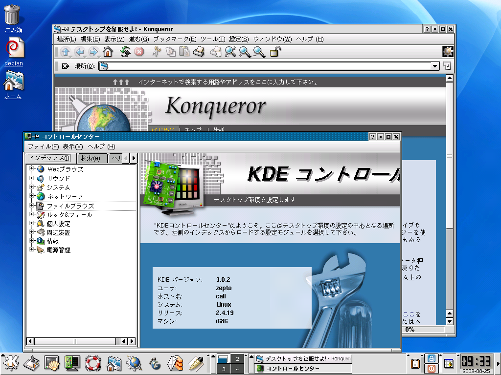Open the ブックマーク(B) menu in Konqueror

(x=175, y=39)
